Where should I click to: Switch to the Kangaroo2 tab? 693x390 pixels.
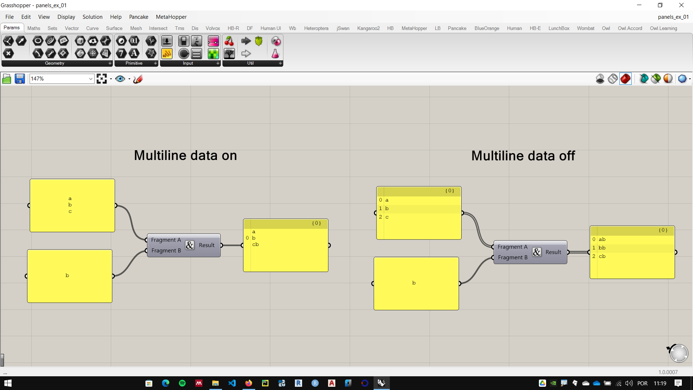point(368,28)
